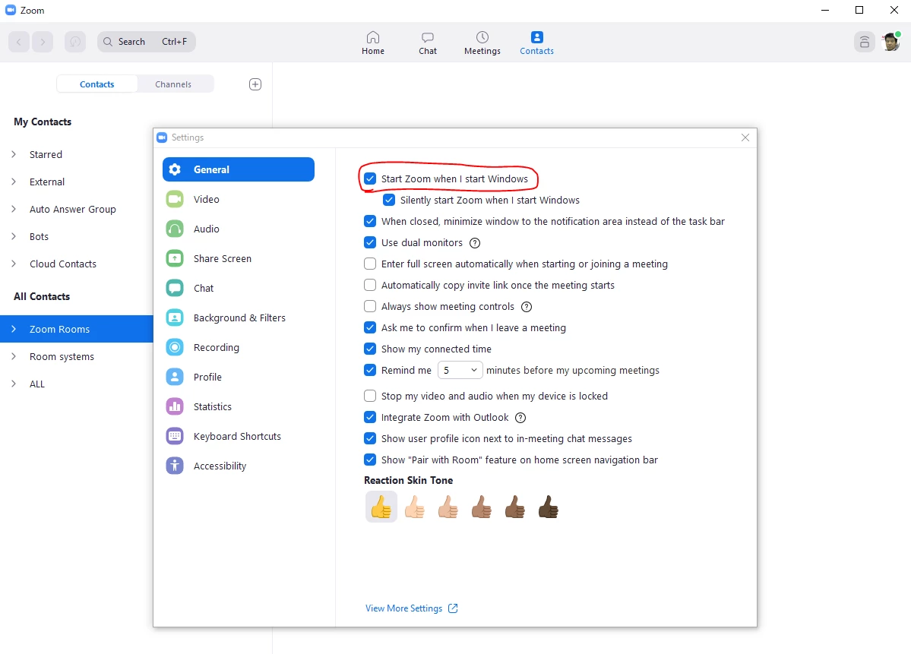
Task: Click the forward navigation arrow
Action: tap(43, 42)
